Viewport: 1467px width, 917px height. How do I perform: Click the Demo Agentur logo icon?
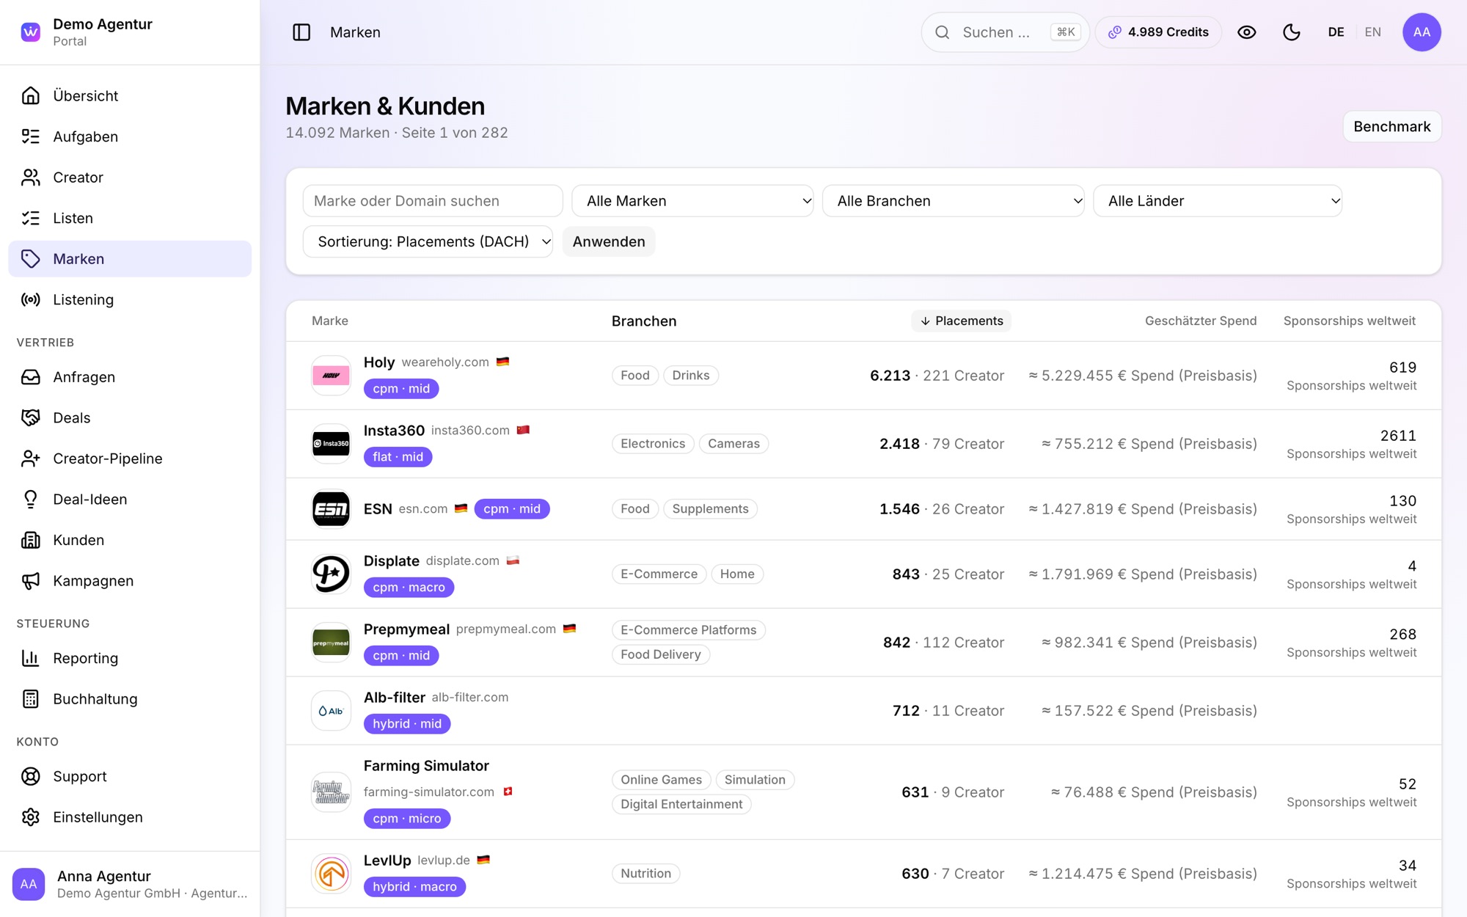tap(30, 32)
